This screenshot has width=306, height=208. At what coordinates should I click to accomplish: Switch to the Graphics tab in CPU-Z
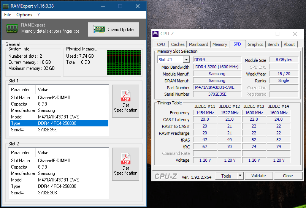[255, 44]
